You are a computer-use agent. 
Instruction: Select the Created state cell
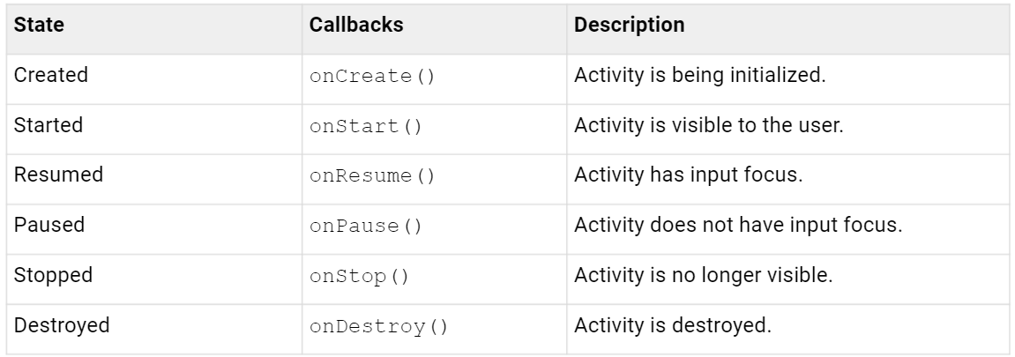click(51, 75)
